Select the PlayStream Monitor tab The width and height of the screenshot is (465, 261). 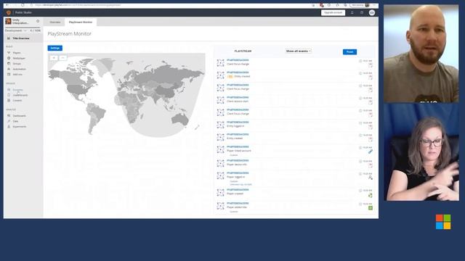point(81,22)
